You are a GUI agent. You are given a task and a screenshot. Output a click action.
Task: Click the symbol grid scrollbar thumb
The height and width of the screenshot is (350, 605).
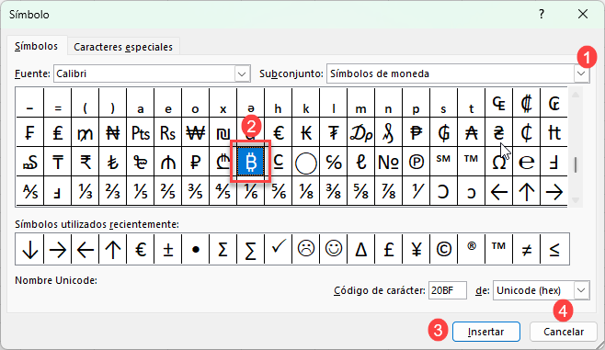[x=576, y=165]
